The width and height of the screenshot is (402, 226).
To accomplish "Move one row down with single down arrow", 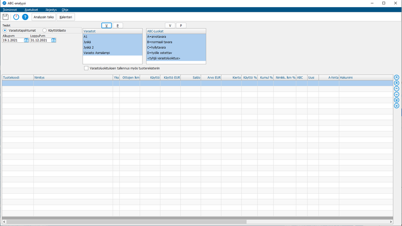I will 396,94.
